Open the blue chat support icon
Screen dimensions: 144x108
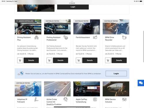[x=141, y=83]
